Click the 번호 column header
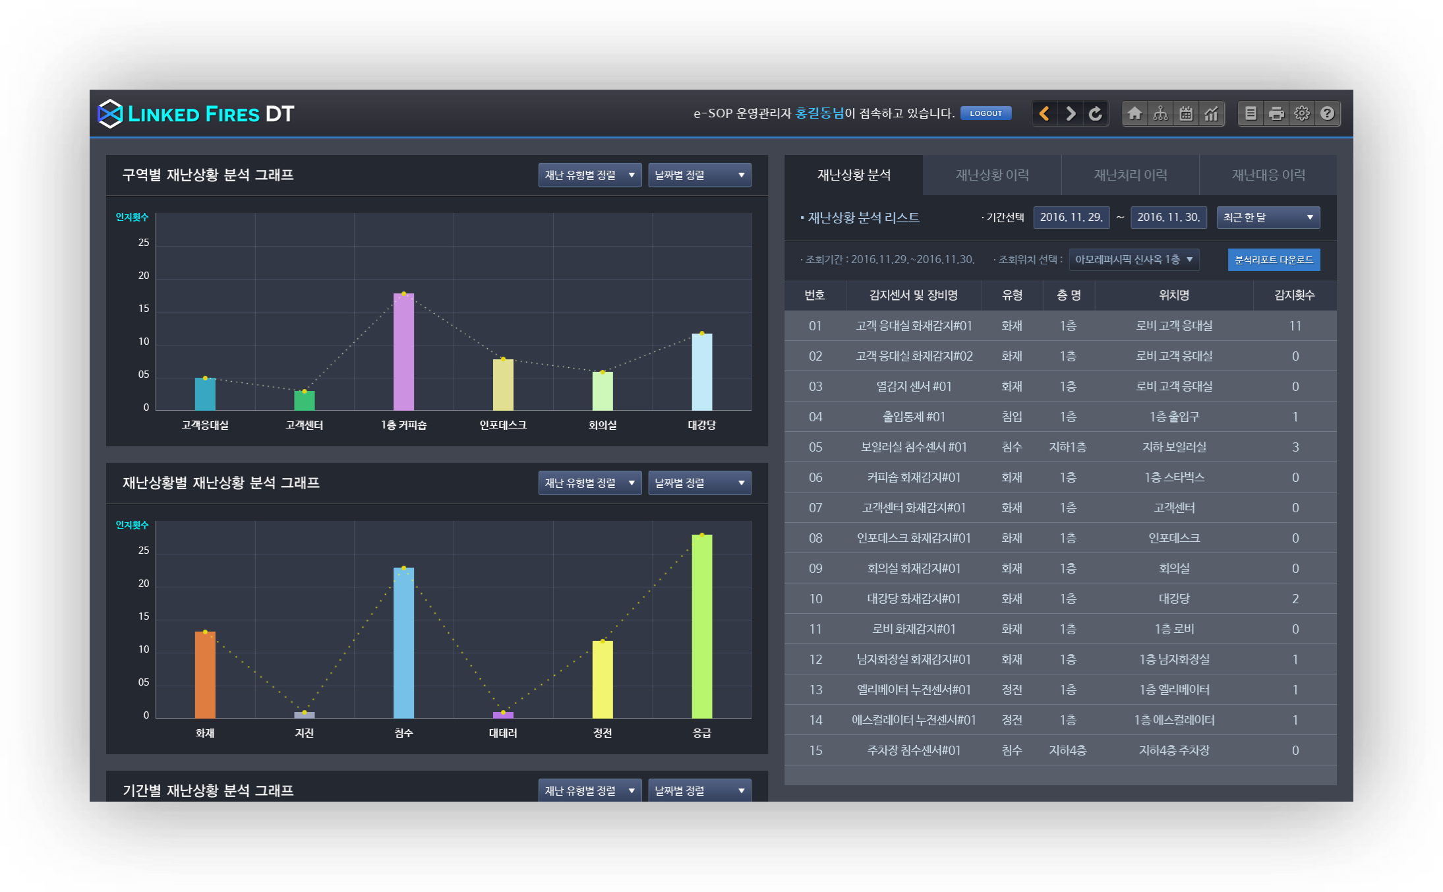 815,295
